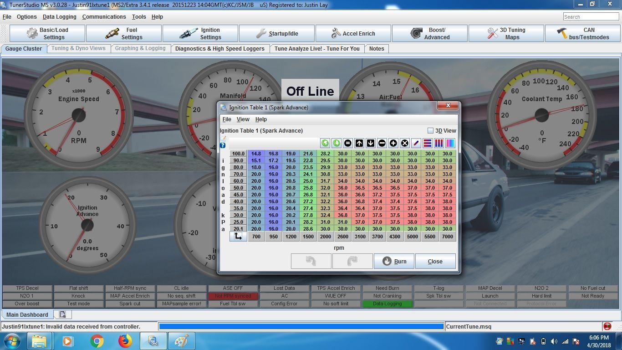Screen dimensions: 622x350
Task: Click the axis swap arrows icon below load axis
Action: click(x=238, y=236)
